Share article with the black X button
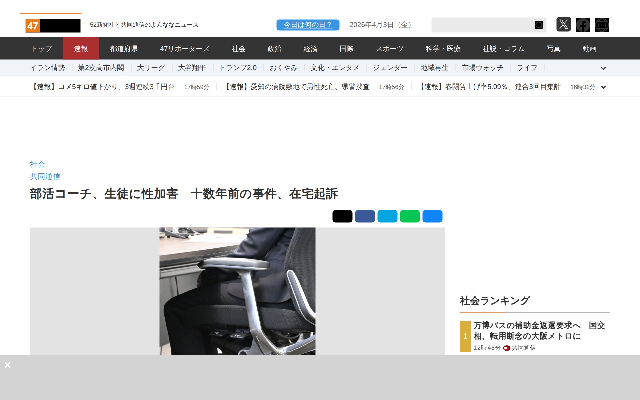This screenshot has width=640, height=400. click(342, 216)
